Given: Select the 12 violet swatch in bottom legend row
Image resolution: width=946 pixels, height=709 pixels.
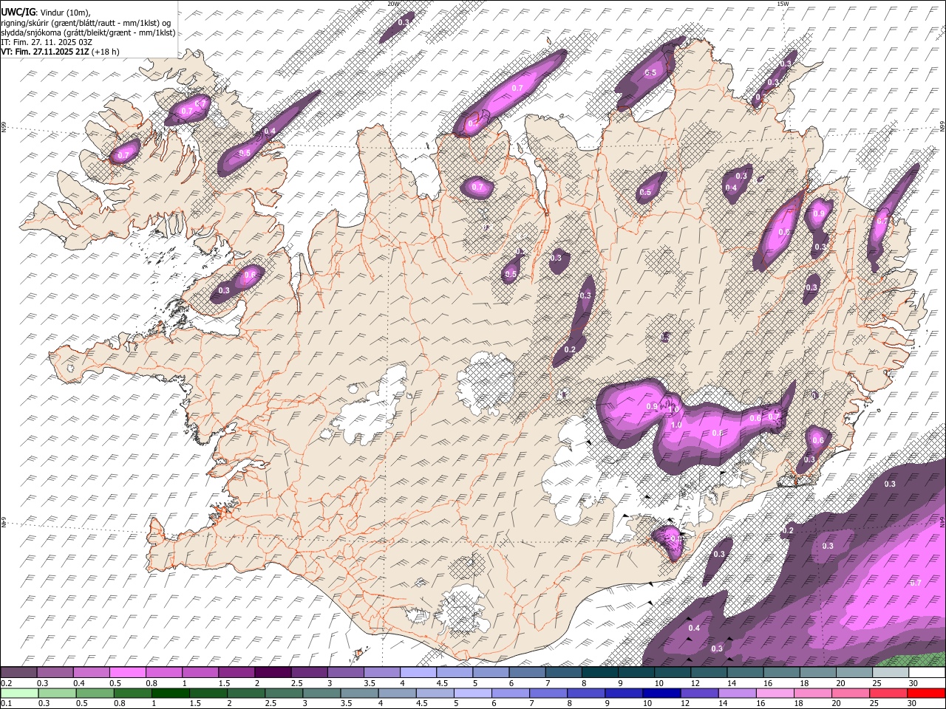Looking at the screenshot, I should coord(699,693).
